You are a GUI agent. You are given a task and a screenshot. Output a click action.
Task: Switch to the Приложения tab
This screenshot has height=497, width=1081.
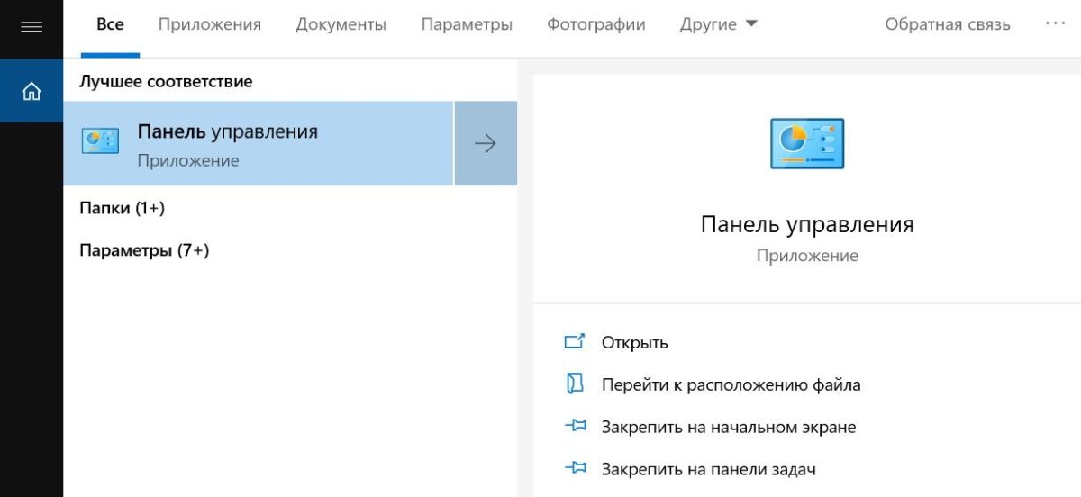point(209,24)
